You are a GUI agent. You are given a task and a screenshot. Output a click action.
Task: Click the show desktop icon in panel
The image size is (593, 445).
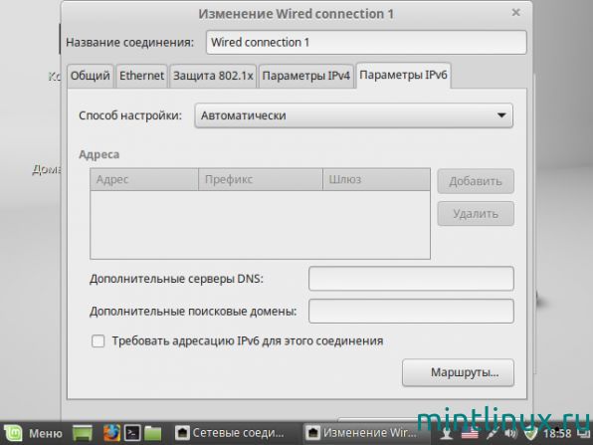[83, 433]
